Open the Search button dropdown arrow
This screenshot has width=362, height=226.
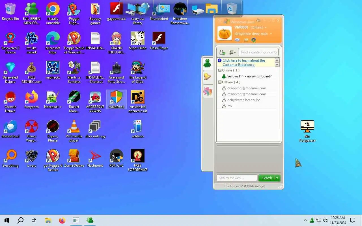pos(277,178)
